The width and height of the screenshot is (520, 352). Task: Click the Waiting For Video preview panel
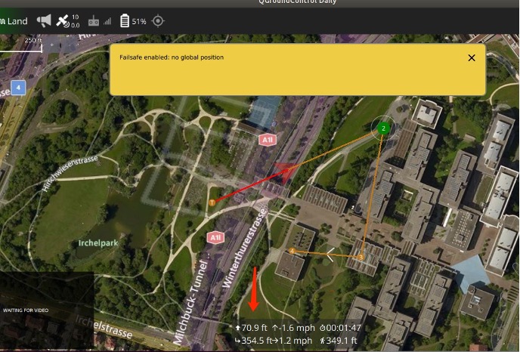(47, 310)
